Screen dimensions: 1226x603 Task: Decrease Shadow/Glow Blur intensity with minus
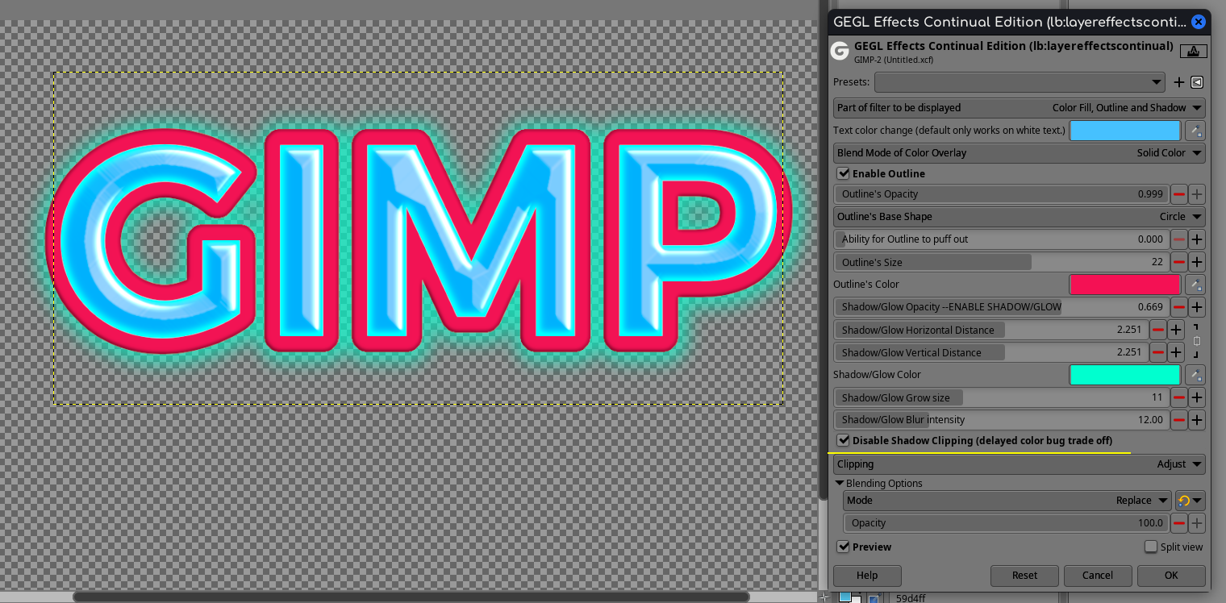(1179, 420)
